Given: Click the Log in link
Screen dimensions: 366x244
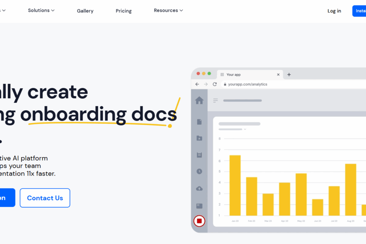Looking at the screenshot, I should tap(334, 11).
